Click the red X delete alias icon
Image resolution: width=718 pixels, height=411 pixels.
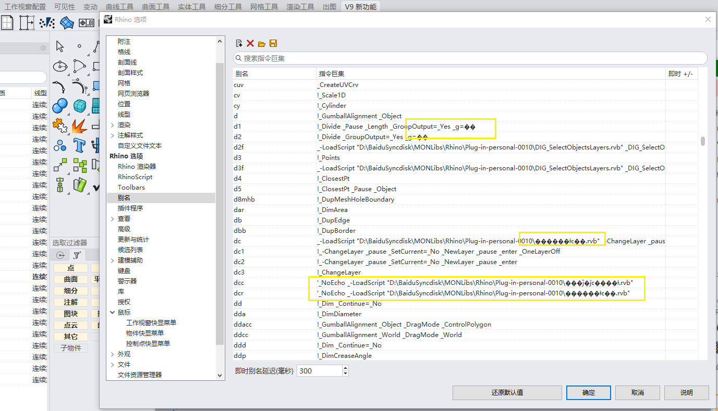[x=250, y=44]
